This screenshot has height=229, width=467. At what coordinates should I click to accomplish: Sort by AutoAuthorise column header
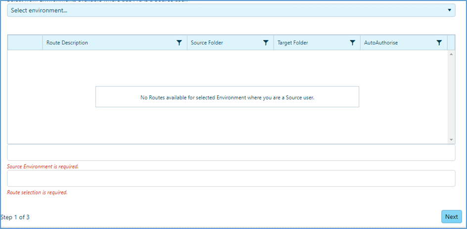point(381,43)
